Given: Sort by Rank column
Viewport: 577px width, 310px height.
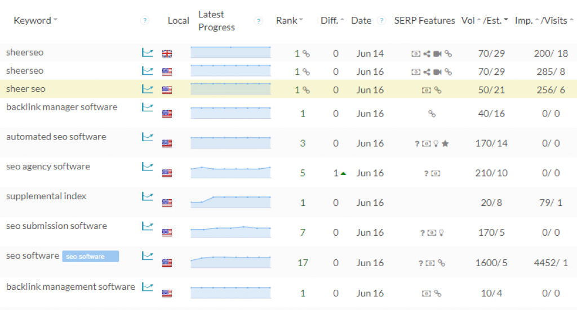Looking at the screenshot, I should (x=289, y=21).
